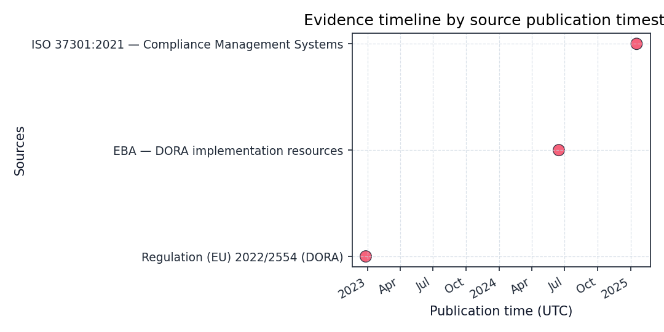Click the ISO 37301:2021 data point
Viewport: 664px width, 332px height.
coord(636,44)
